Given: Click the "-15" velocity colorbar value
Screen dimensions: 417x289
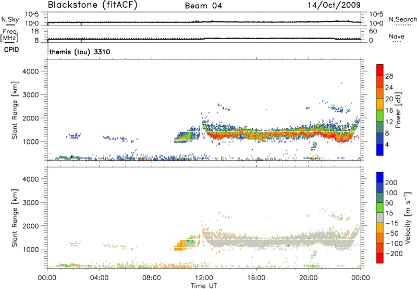Looking at the screenshot, I should (391, 223).
